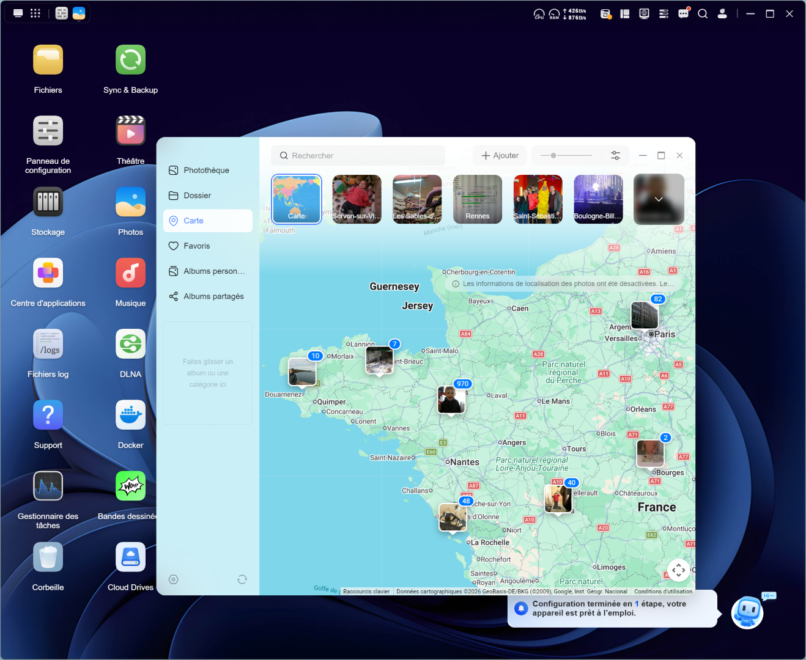Open the Fichiers desktop app
The height and width of the screenshot is (660, 806).
pos(48,60)
